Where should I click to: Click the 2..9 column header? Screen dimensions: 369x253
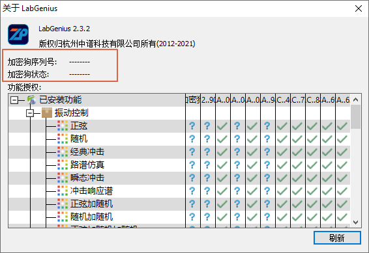[x=208, y=100]
